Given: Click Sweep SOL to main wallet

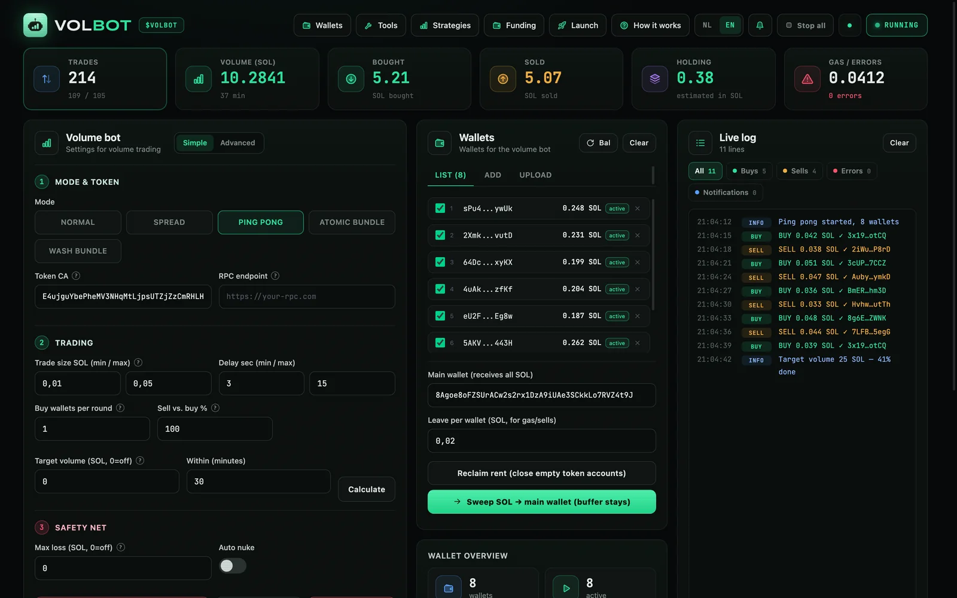Looking at the screenshot, I should (x=542, y=502).
